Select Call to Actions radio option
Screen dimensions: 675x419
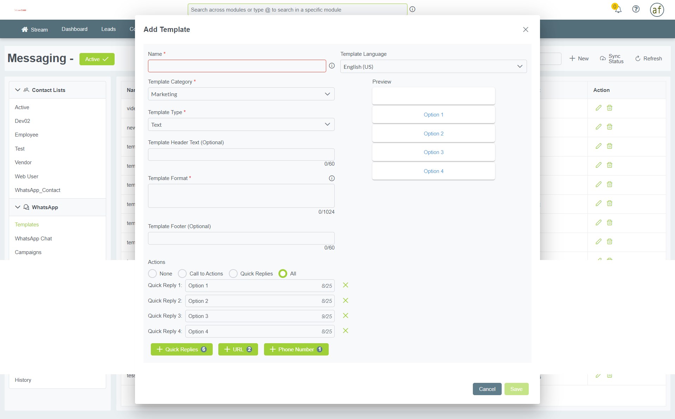[x=182, y=273]
